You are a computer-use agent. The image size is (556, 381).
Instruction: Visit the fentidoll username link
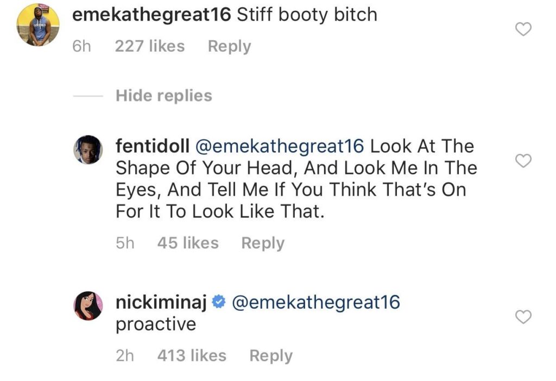pyautogui.click(x=152, y=146)
